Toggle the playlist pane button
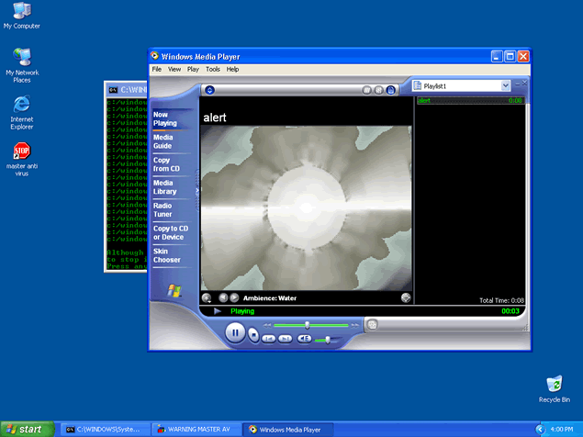583x437 pixels. tap(390, 90)
